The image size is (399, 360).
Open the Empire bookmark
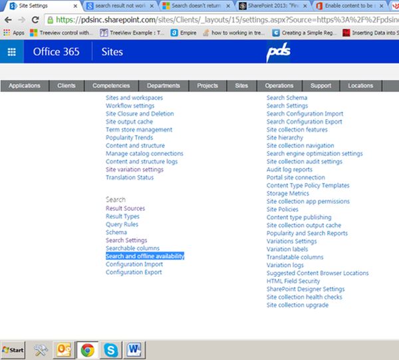[x=184, y=33]
